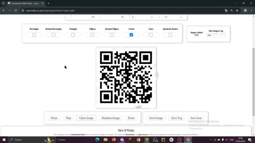This screenshot has width=255, height=143.
Task: Open File Explorer from taskbar
Action: (106, 139)
